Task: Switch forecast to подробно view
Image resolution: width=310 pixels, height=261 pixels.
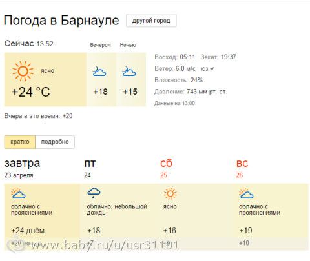Action: click(x=55, y=142)
